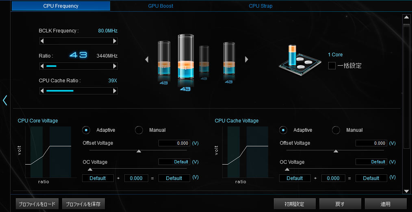The height and width of the screenshot is (212, 412).
Task: Click the 戻す button
Action: click(x=340, y=204)
